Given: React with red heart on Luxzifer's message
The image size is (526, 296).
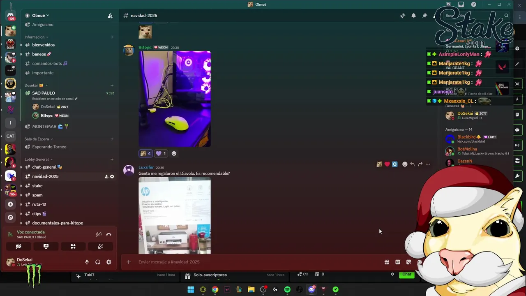Looking at the screenshot, I should 387,164.
